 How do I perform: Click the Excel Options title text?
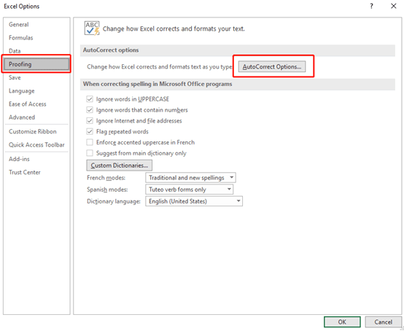pyautogui.click(x=22, y=6)
